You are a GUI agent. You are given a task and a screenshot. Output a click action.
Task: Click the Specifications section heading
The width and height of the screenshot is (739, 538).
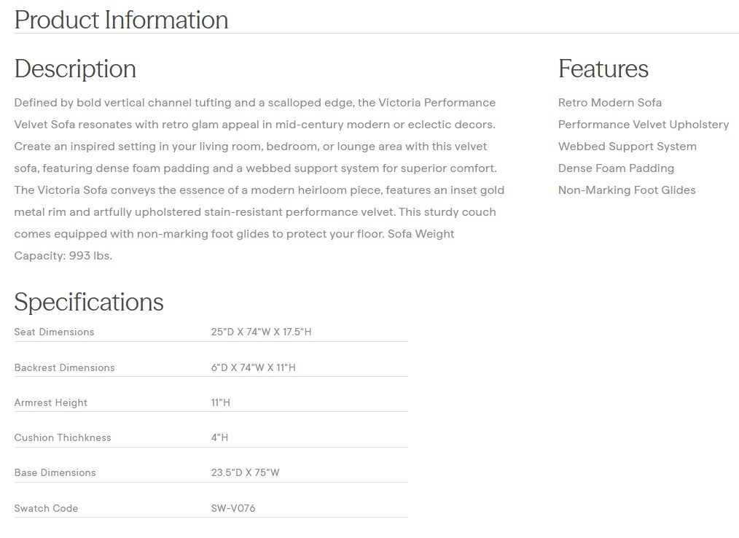tap(89, 302)
